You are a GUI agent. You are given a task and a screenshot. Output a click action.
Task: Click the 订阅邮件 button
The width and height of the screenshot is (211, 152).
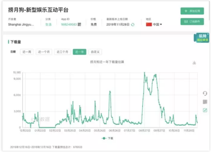pos(192,22)
